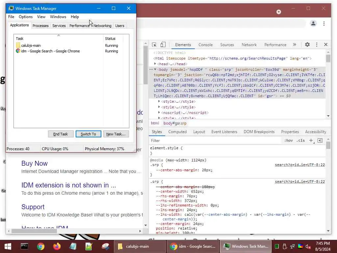Switch to the Console tab in DevTools
The image size is (337, 253).
click(x=205, y=45)
